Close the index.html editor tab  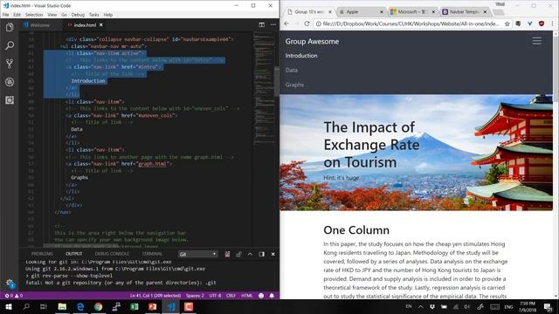(x=101, y=25)
